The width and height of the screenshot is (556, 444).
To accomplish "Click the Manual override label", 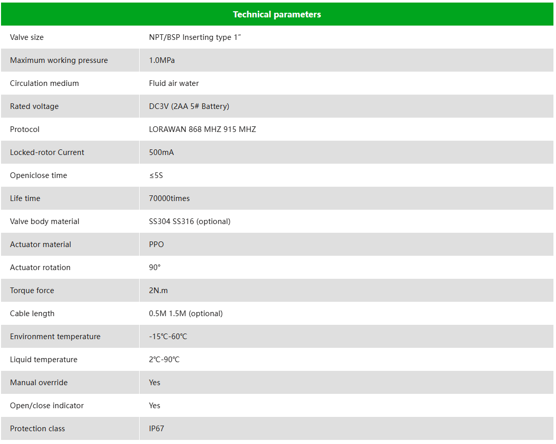I will pyautogui.click(x=39, y=383).
